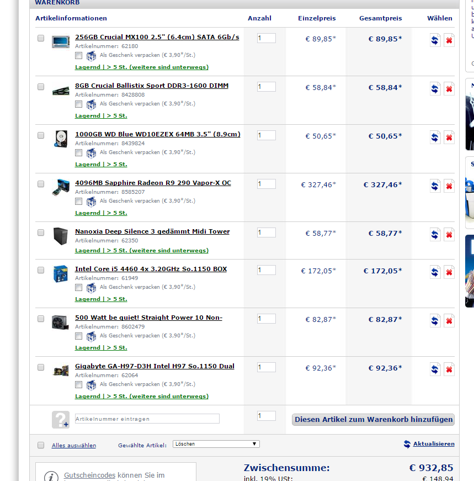Click stock status link under Intel Core i5
The image size is (474, 481).
101,299
